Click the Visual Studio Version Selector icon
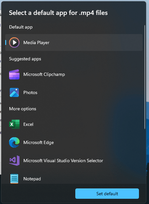This screenshot has height=204, width=149. 14,161
